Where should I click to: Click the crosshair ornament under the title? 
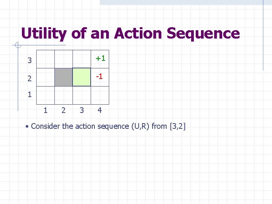coord(17,46)
